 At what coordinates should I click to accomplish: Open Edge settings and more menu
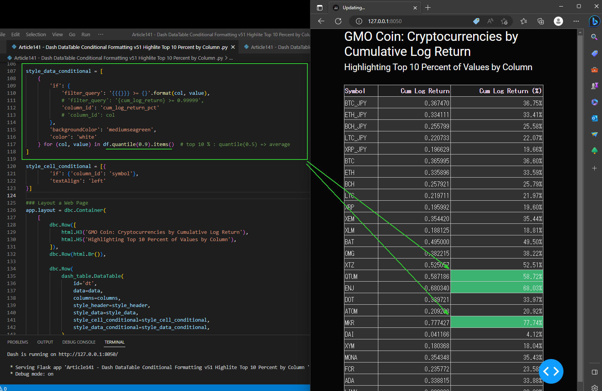coord(576,21)
